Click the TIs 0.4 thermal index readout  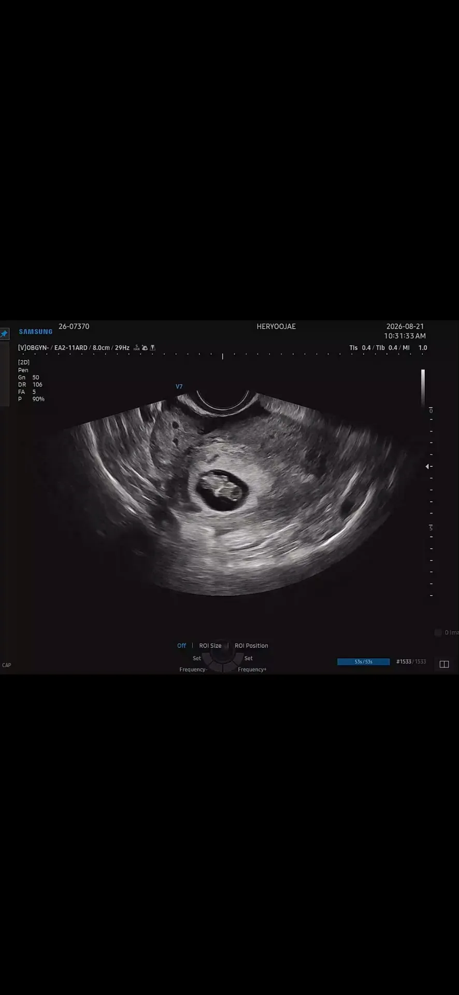pyautogui.click(x=360, y=348)
